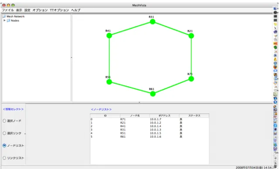Click the R31 node circle
Image resolution: width=280 pixels, height=169 pixels.
153,22
